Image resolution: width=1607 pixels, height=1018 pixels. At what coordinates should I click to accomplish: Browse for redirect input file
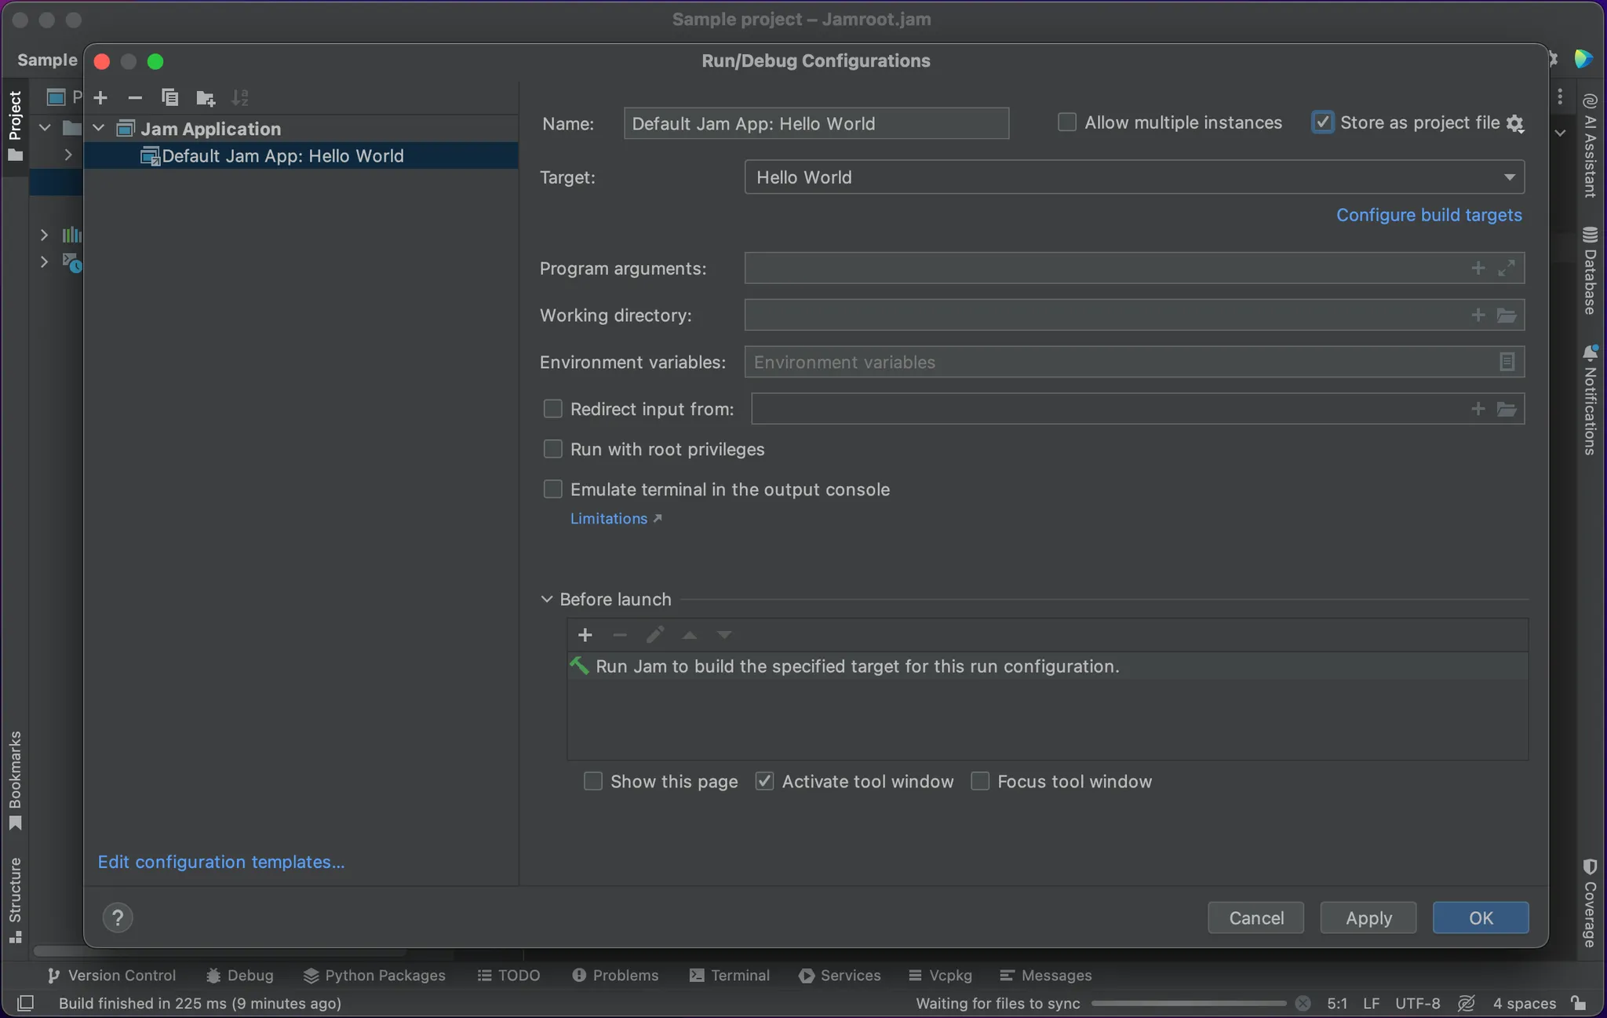coord(1507,409)
